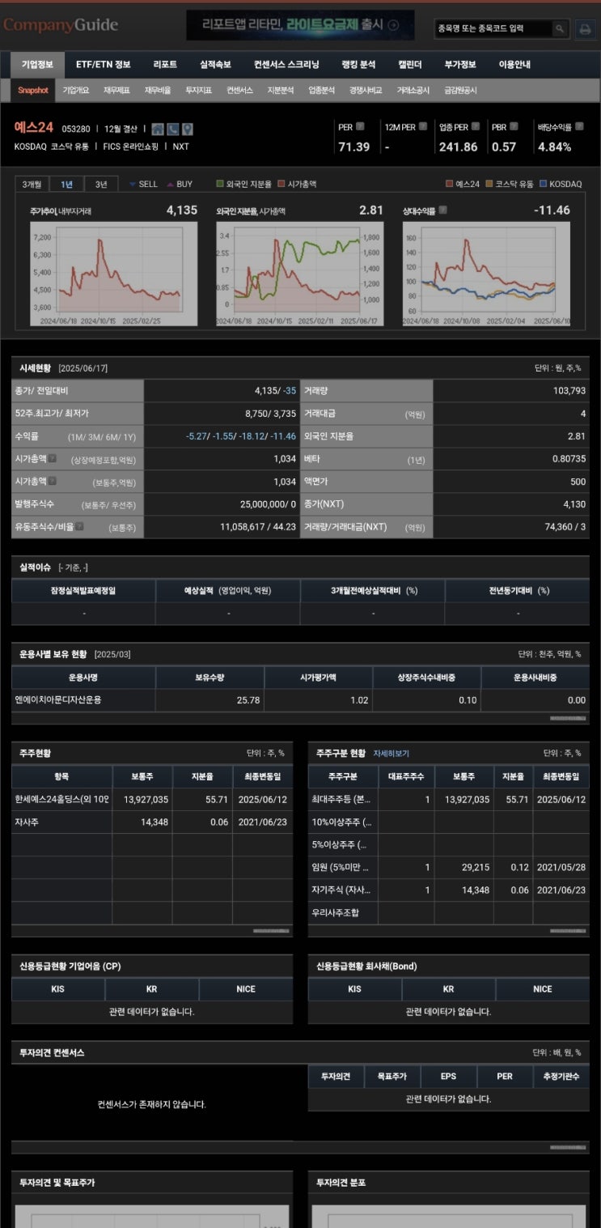This screenshot has width=601, height=1228.
Task: Click the BUY marker legend
Action: point(180,184)
